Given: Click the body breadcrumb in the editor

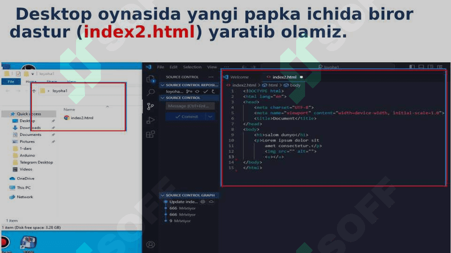Looking at the screenshot, I should tap(292, 85).
